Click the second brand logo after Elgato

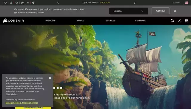tap(11, 3)
